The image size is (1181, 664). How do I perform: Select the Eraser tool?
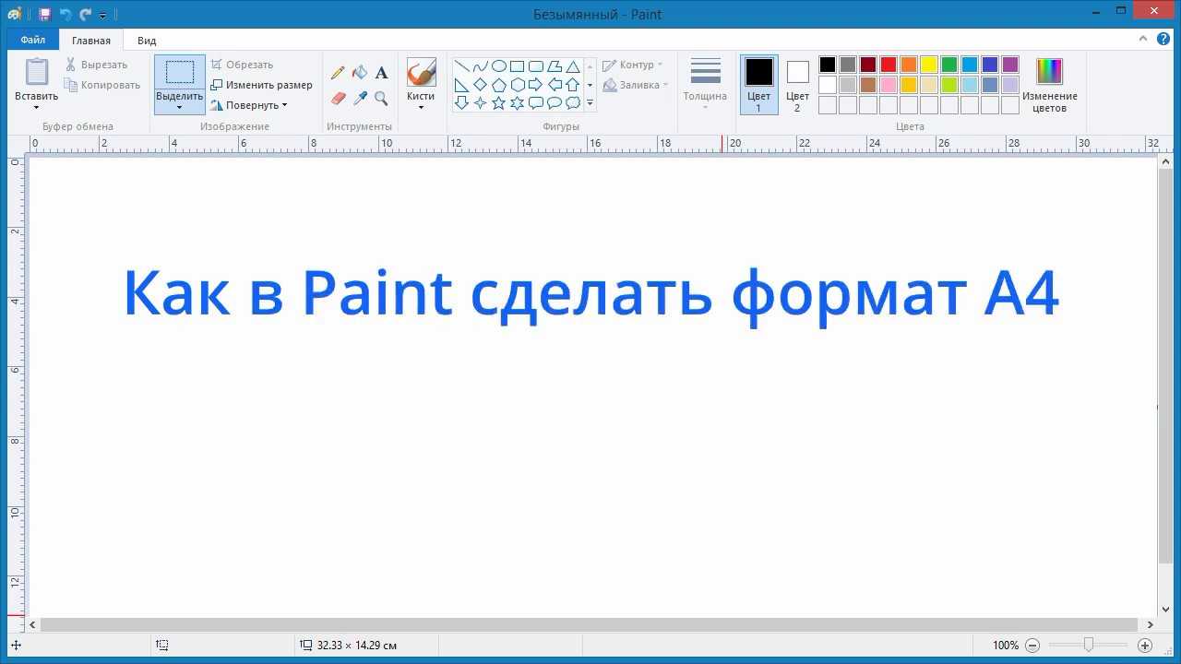pyautogui.click(x=338, y=98)
